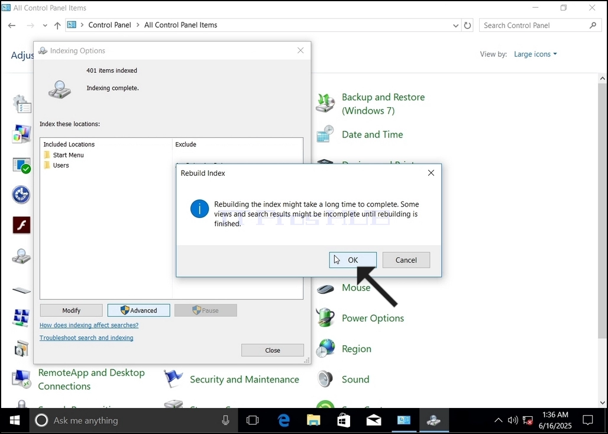The height and width of the screenshot is (434, 608).
Task: Confirm the Rebuild Index dialog with OK
Action: pos(352,260)
